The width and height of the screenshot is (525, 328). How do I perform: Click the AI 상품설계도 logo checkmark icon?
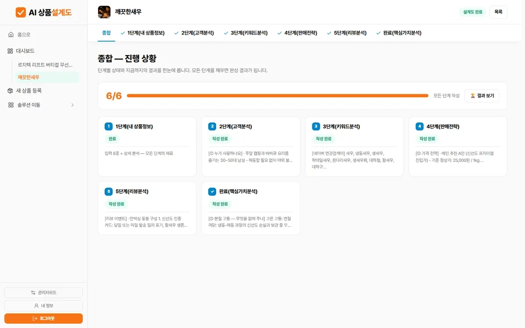[21, 12]
